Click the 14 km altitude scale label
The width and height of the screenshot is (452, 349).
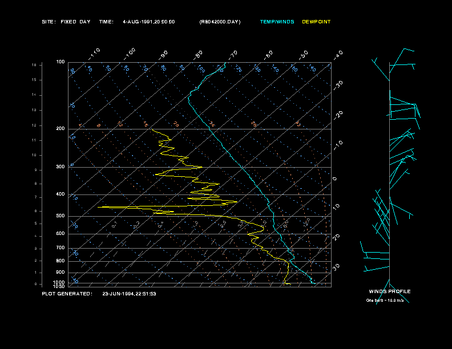[x=34, y=95]
